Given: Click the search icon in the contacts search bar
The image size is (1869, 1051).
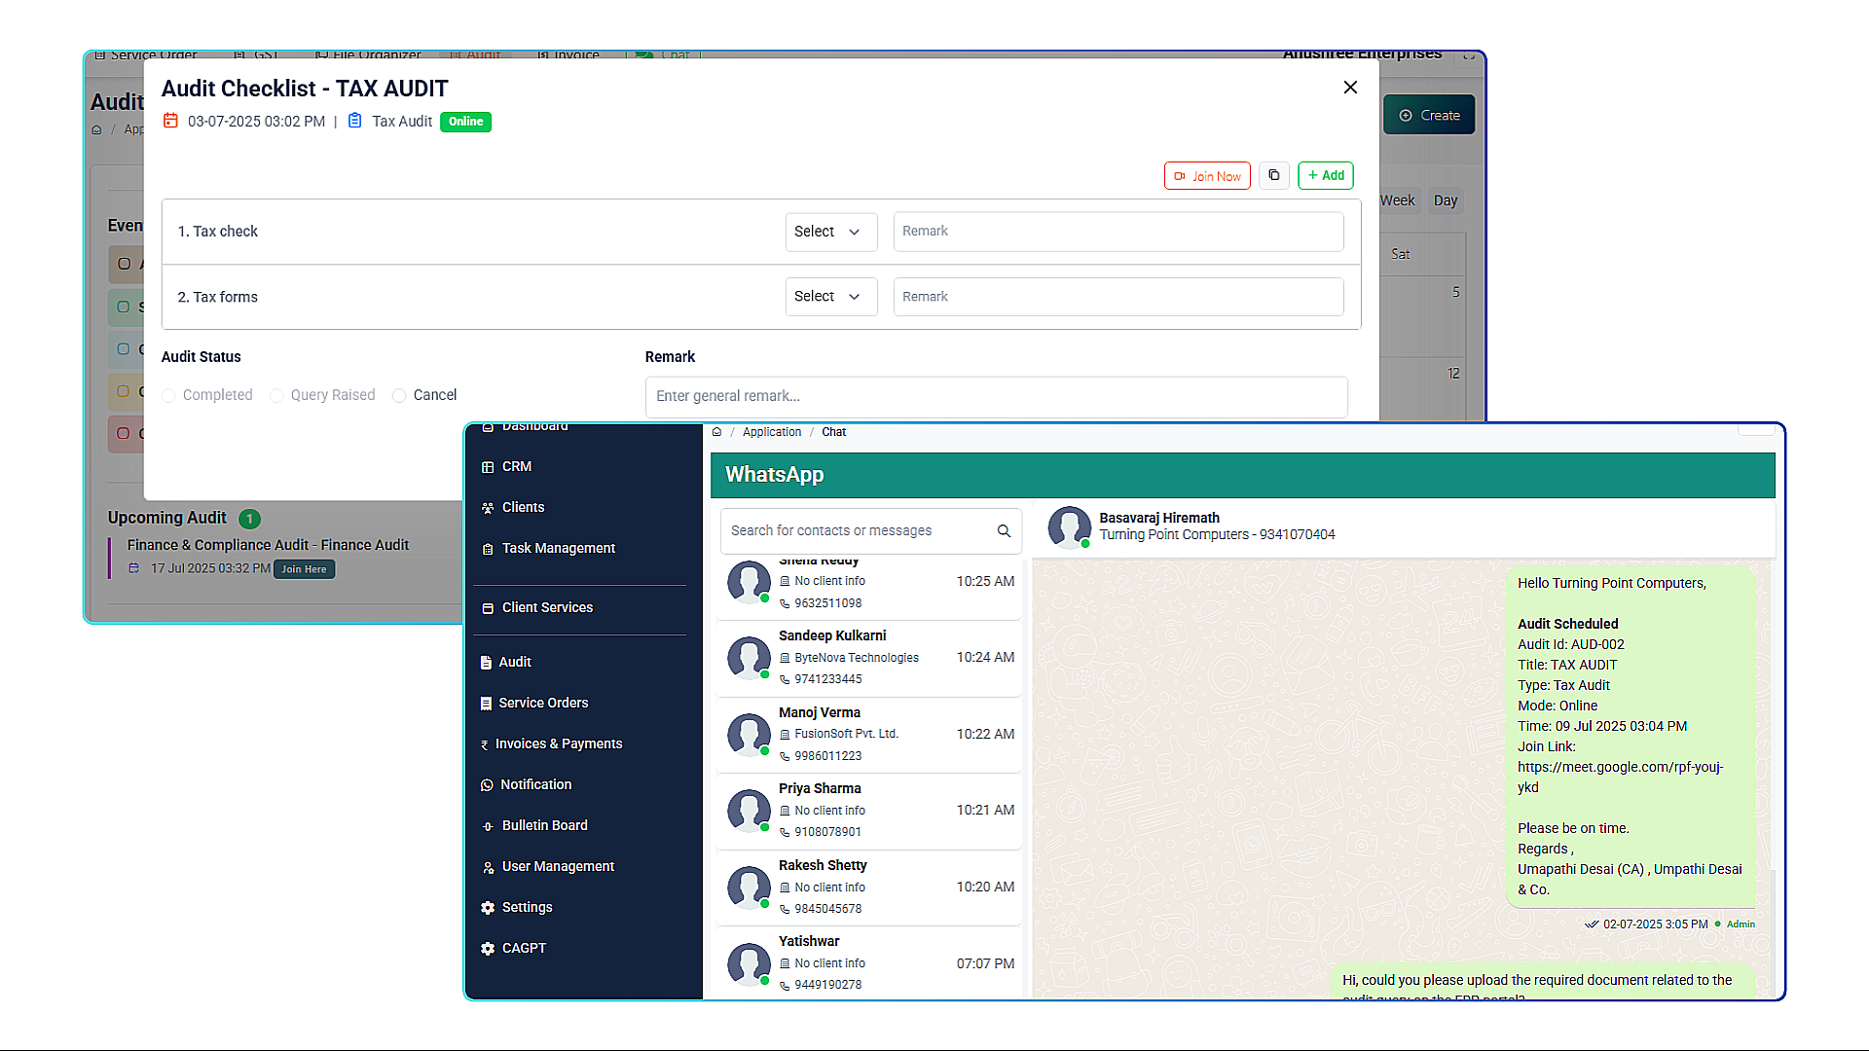Looking at the screenshot, I should coord(1004,530).
